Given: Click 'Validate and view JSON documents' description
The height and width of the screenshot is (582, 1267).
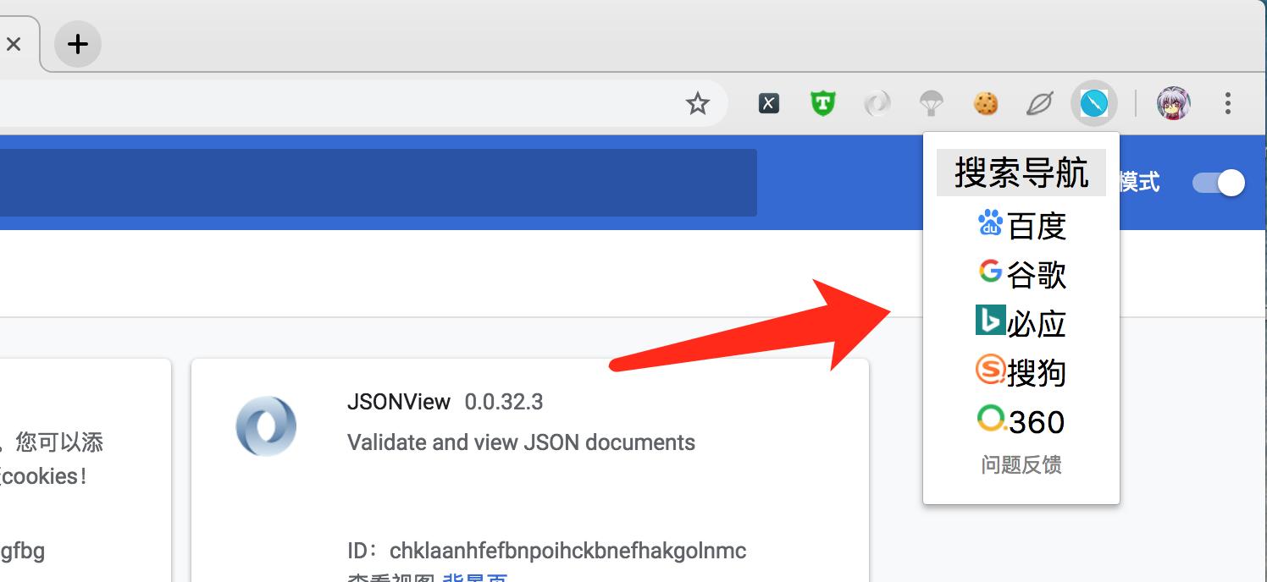Looking at the screenshot, I should click(x=521, y=442).
